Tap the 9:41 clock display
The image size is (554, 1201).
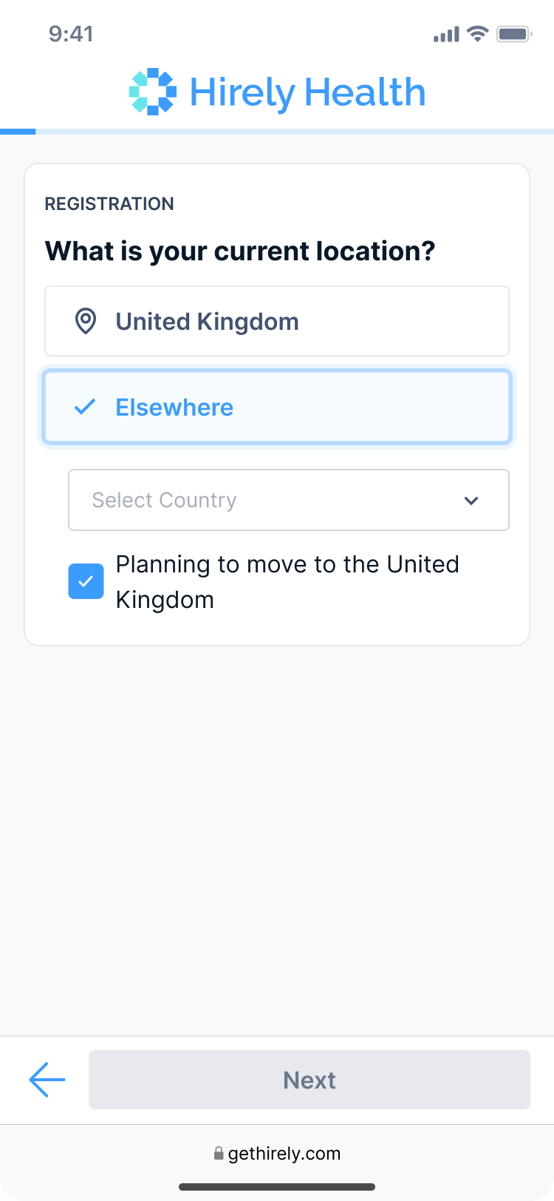pos(71,33)
